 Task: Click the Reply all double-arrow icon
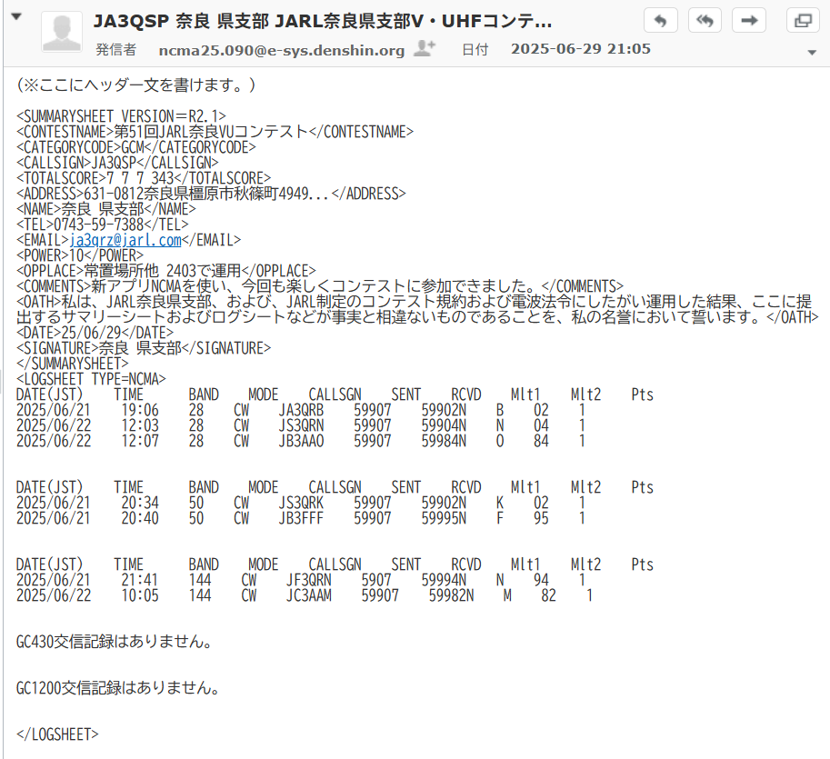tap(705, 21)
